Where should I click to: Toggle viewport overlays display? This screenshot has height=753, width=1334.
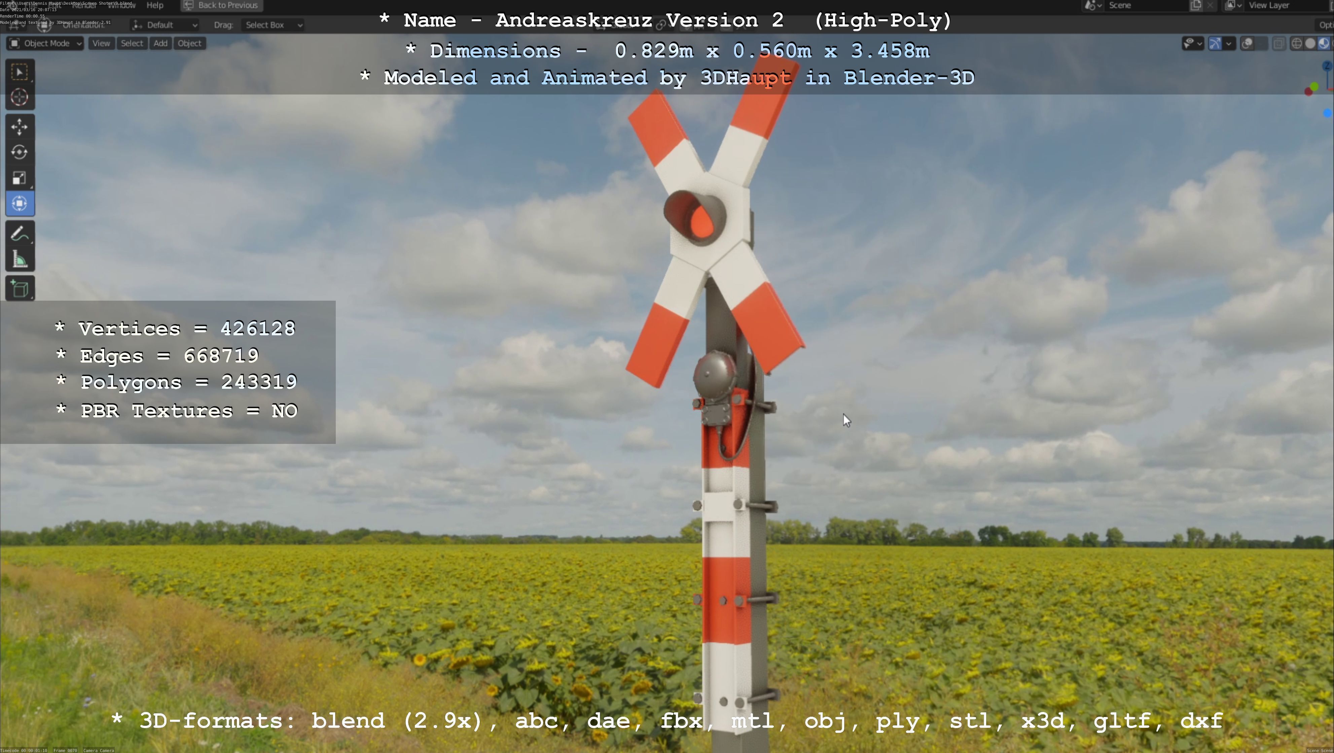(x=1247, y=43)
